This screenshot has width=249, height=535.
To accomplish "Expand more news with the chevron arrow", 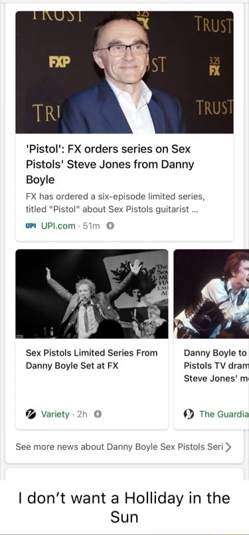I will coord(228,447).
